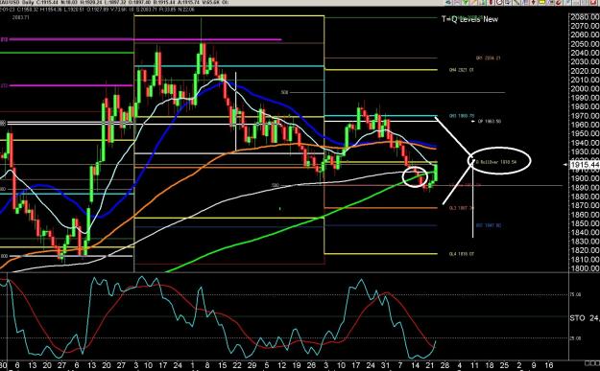Click date label 29 on time axis
The height and width of the screenshot is (371, 600).
pos(252,365)
